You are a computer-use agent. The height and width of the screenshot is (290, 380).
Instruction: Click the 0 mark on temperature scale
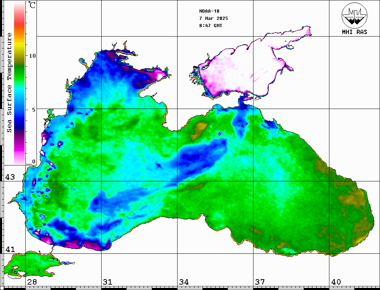[34, 161]
